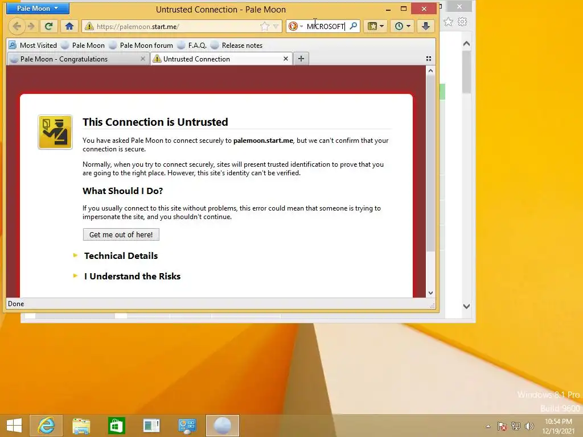Close the Untrusted Connection tab
Screen dimensions: 583x437
tap(286, 59)
